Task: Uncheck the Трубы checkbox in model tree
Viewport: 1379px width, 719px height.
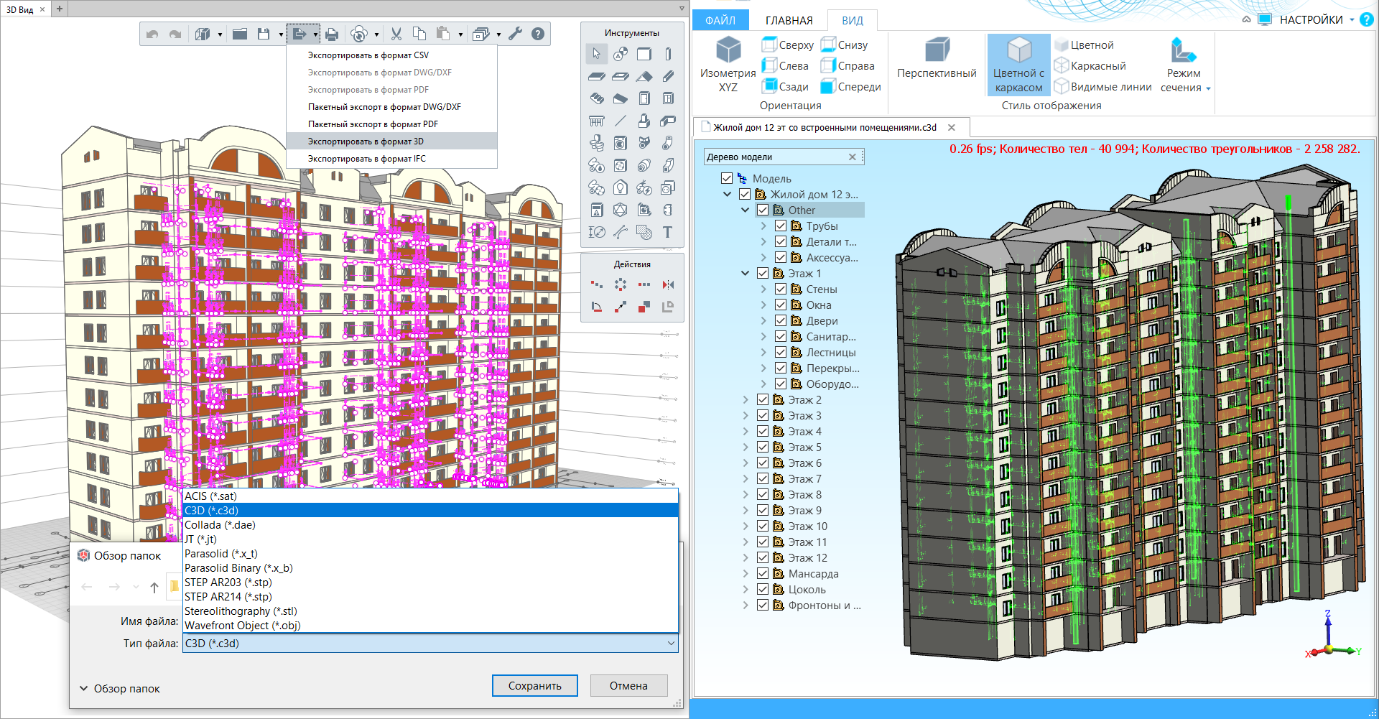Action: click(781, 226)
